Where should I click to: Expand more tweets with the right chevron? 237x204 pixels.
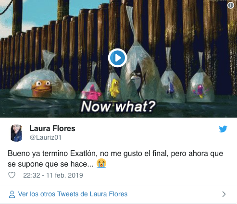pyautogui.click(x=224, y=194)
